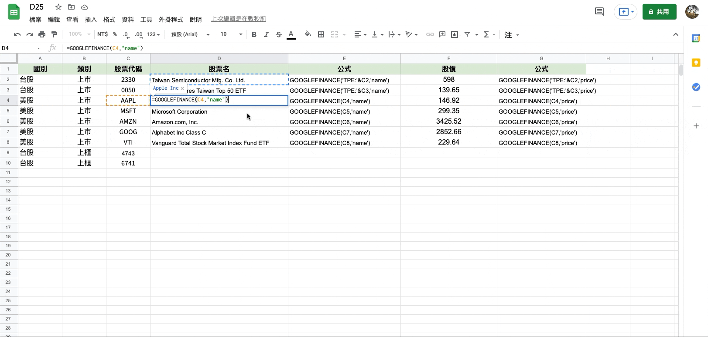
Task: Select the Microsoft Corporation cell
Action: (219, 111)
